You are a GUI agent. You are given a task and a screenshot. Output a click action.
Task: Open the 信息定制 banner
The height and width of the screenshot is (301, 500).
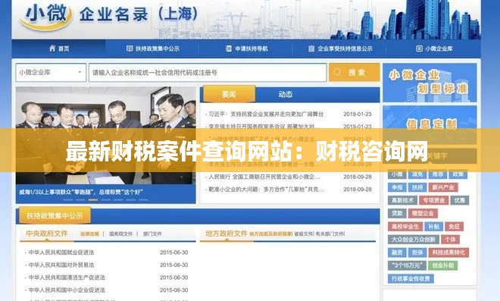pos(430,124)
